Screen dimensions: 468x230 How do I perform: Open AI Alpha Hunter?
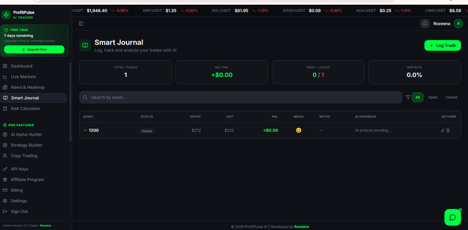(33, 134)
